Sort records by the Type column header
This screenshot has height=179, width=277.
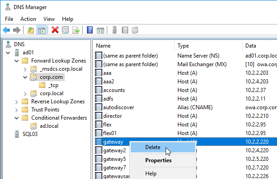coord(208,46)
